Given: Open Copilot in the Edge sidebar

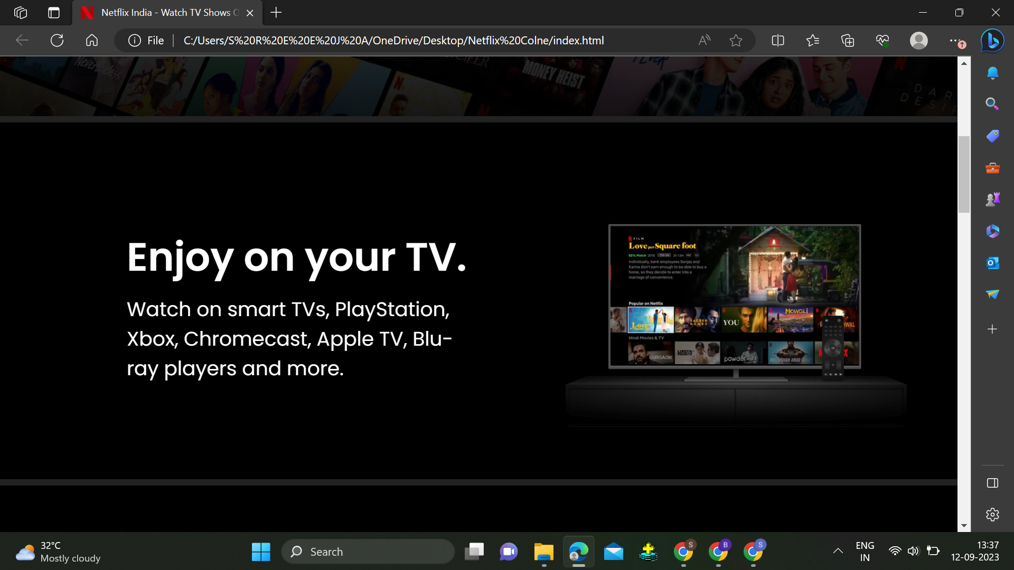Looking at the screenshot, I should [x=992, y=41].
